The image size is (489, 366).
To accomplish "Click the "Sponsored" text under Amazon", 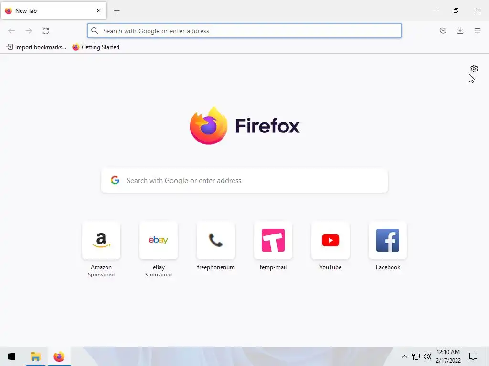I will tap(101, 274).
